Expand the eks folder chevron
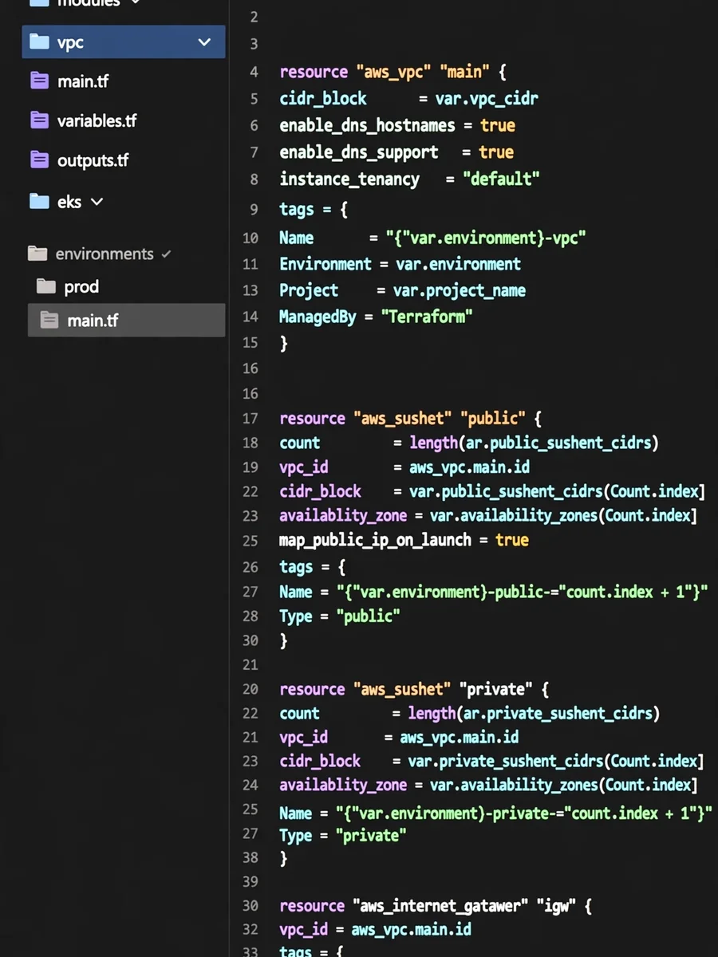Viewport: 718px width, 957px height. coord(97,202)
